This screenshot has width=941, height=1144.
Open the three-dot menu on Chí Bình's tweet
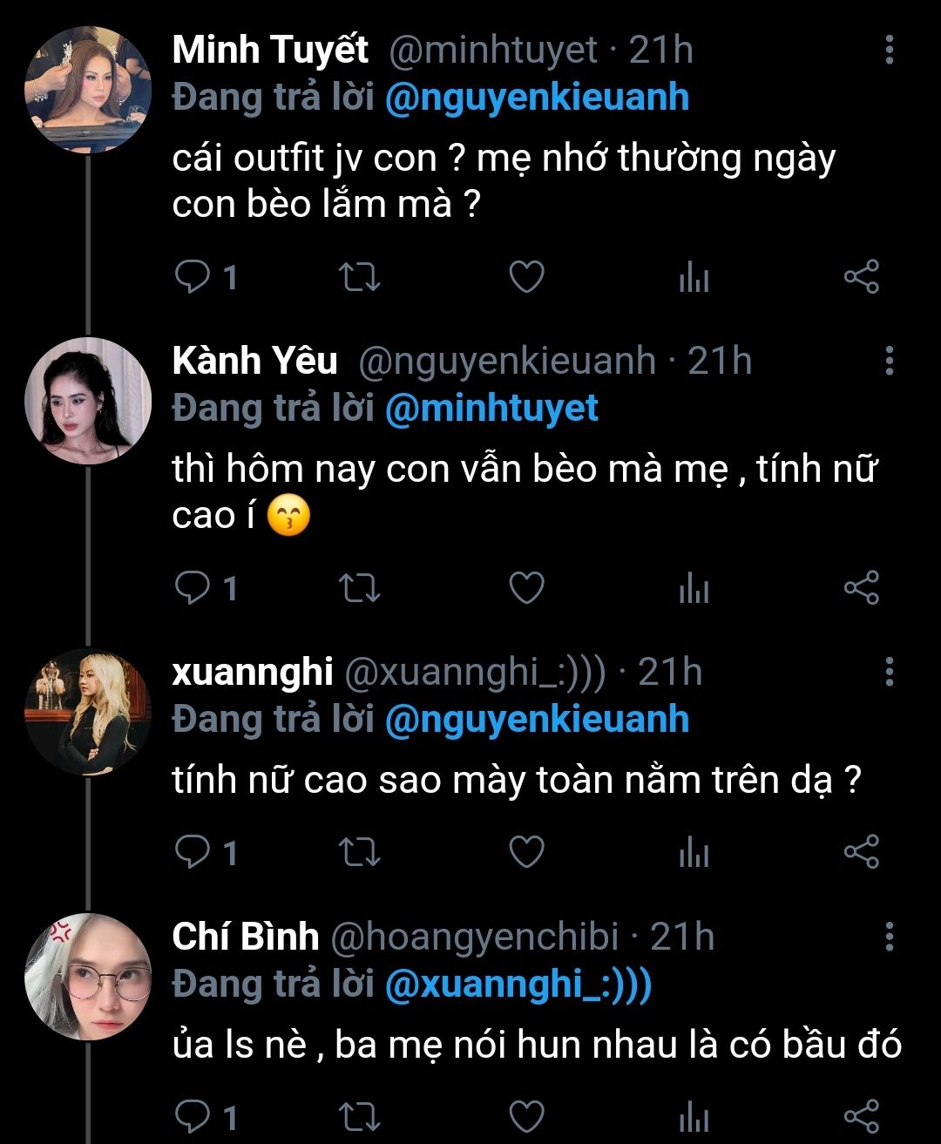[x=889, y=937]
